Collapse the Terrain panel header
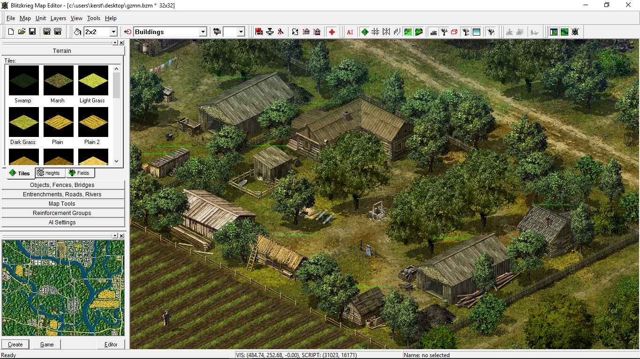 [x=63, y=51]
